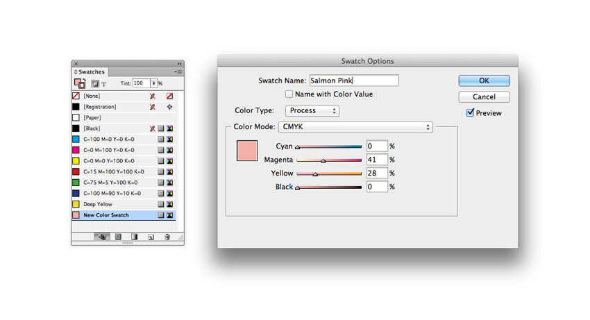
Task: Select the [Black] swatch
Action: pyautogui.click(x=124, y=128)
